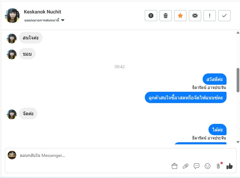240x178 pixels.
Task: Click the scroll down arrow of chat
Action: [x=238, y=142]
